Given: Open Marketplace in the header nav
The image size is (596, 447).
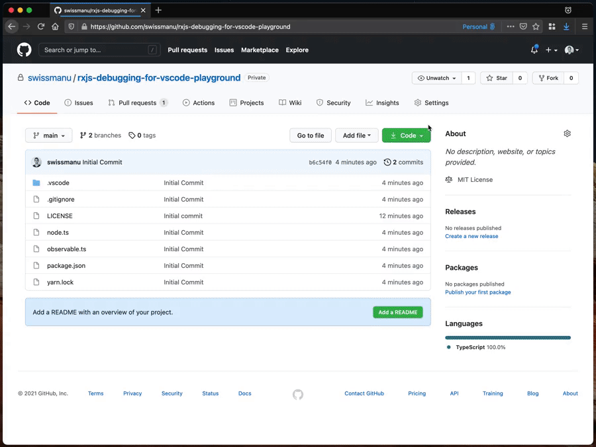Looking at the screenshot, I should click(260, 50).
